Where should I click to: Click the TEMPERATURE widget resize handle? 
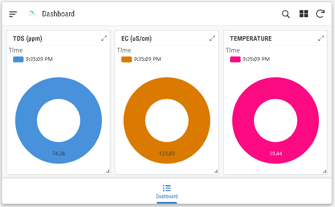point(325,171)
